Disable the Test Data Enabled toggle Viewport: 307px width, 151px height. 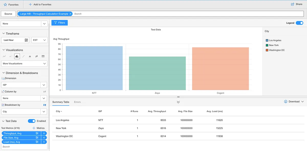click(32, 121)
